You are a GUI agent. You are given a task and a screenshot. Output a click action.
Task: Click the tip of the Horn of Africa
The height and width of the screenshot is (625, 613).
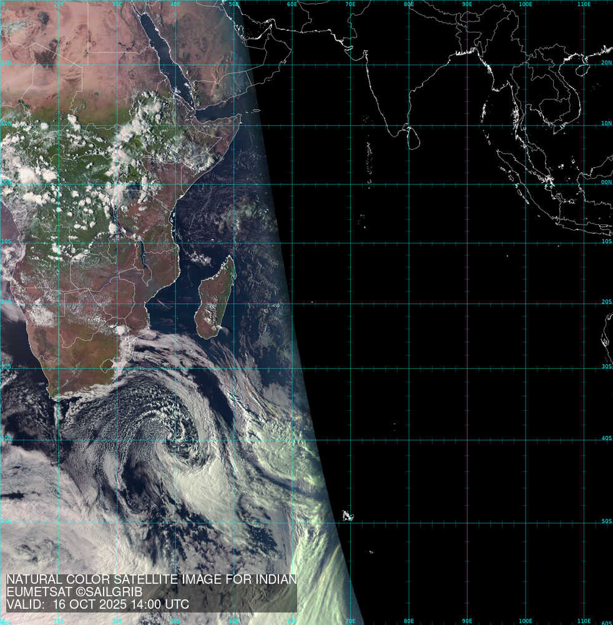point(239,116)
